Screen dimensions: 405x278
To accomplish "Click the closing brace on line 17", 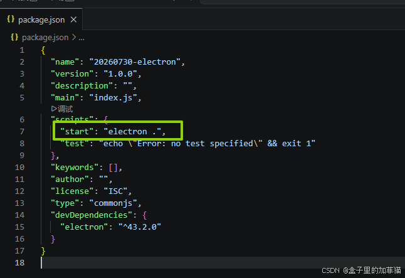I will click(43, 250).
